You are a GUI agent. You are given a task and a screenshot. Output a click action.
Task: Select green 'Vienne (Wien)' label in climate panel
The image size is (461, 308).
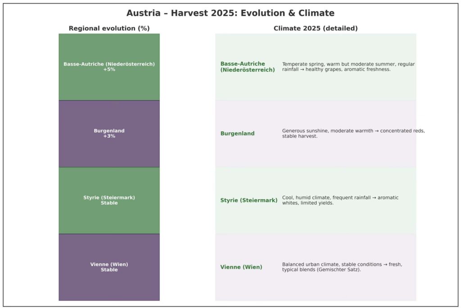[x=241, y=267]
